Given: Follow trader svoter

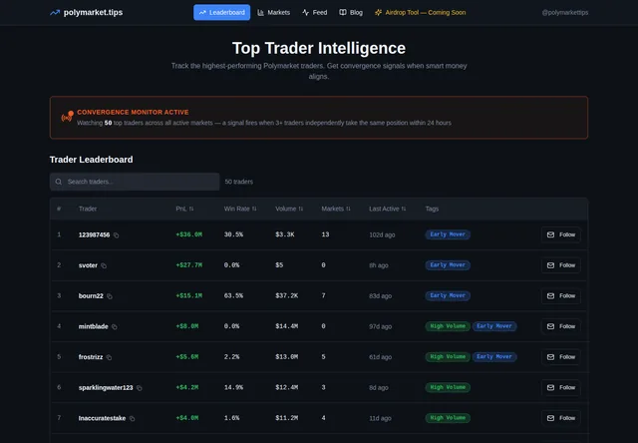Looking at the screenshot, I should tap(561, 265).
